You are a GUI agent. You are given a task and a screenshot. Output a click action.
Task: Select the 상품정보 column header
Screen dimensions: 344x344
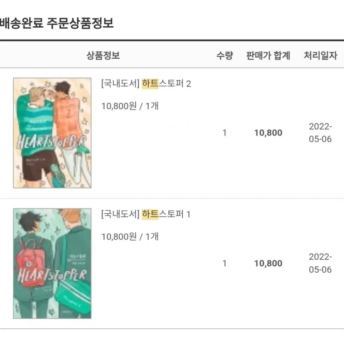(x=103, y=55)
